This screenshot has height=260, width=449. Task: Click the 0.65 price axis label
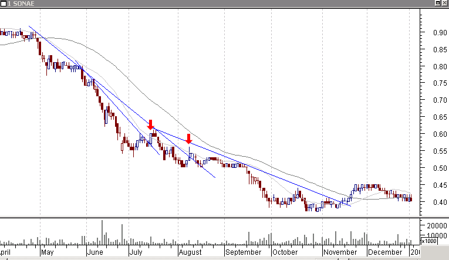(440, 117)
